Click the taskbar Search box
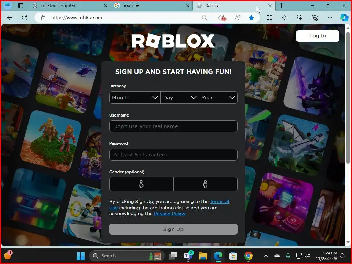Screen dimensions: 352x264 (x=127, y=256)
